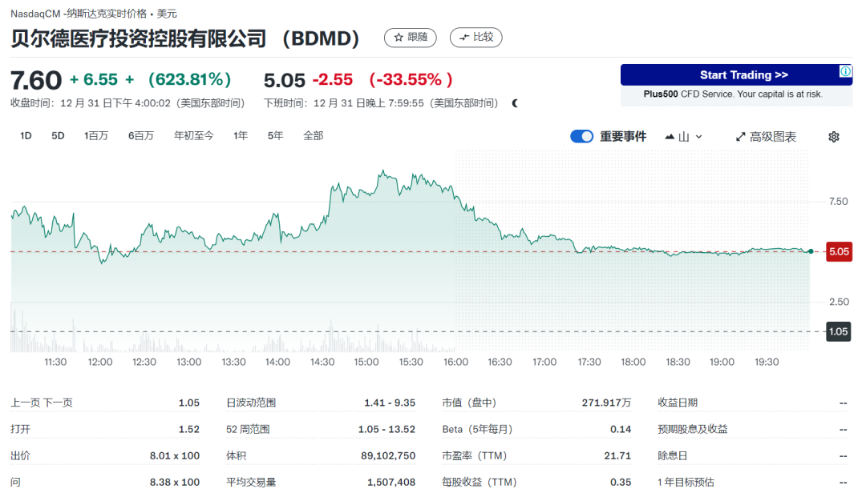Click the Start Trading >> ad banner
866x501 pixels.
tap(736, 75)
